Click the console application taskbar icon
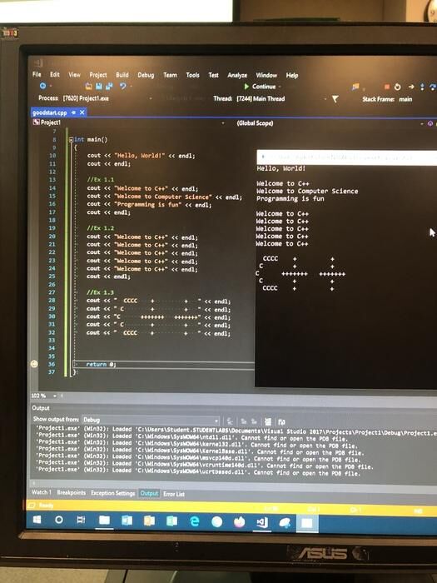Screen dimensions: 437x583 click(307, 523)
